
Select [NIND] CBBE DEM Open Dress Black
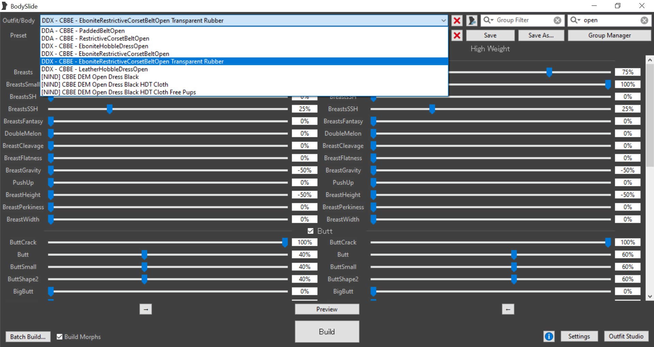point(244,77)
